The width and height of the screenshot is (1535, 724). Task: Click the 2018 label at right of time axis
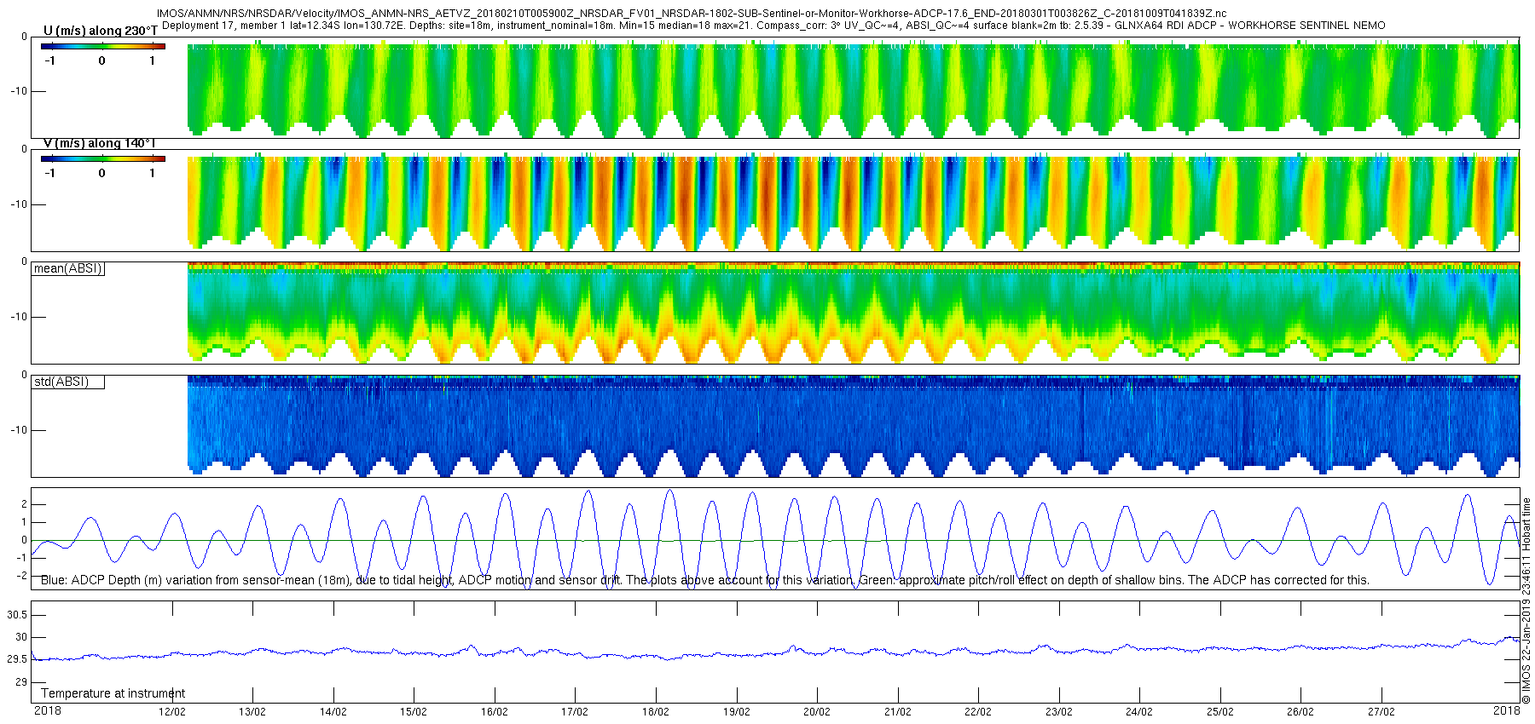(1507, 710)
